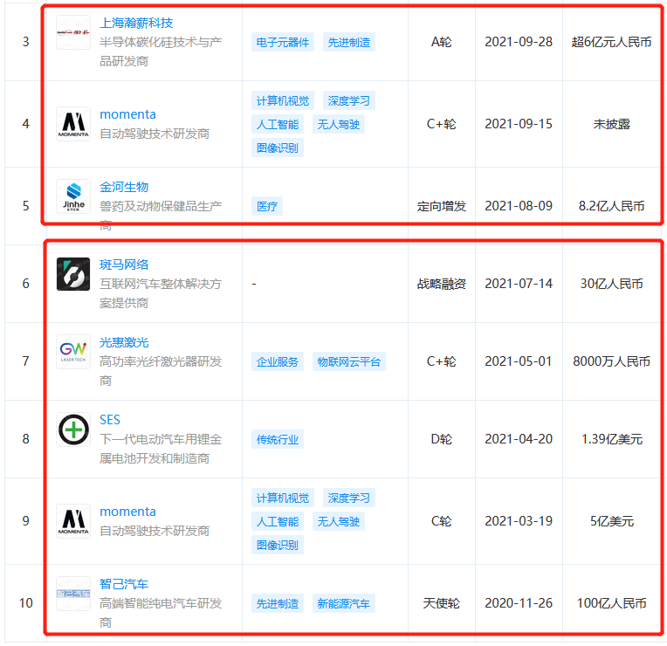The image size is (667, 646).
Task: Click the GW Laser Tech logo
Action: (73, 352)
